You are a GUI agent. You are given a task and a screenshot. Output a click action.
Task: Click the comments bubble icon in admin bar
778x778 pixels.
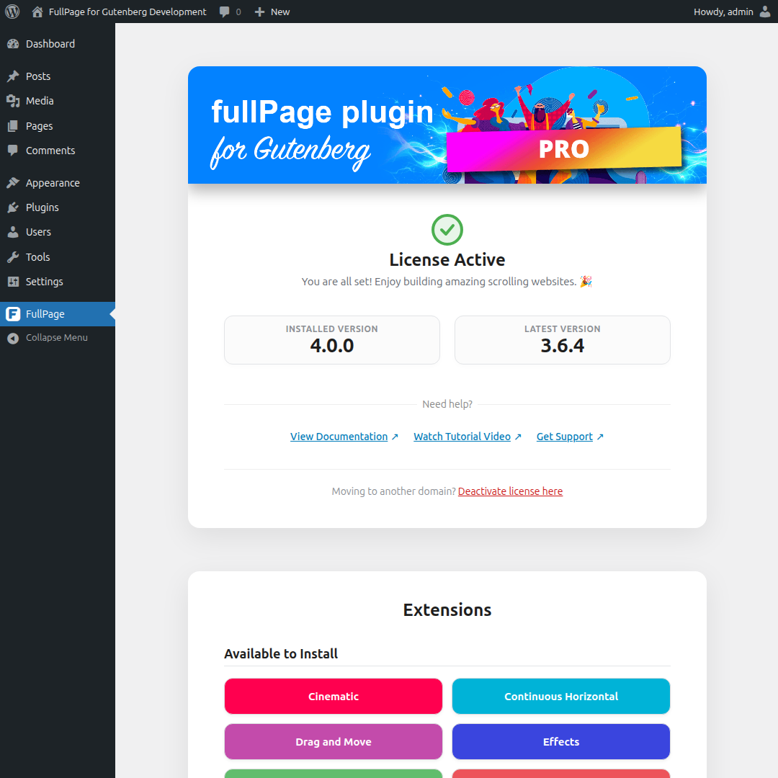[225, 12]
